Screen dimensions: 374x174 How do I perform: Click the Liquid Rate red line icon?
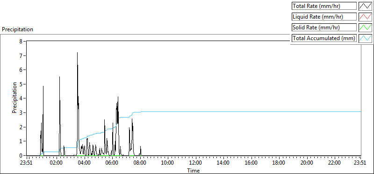point(365,17)
